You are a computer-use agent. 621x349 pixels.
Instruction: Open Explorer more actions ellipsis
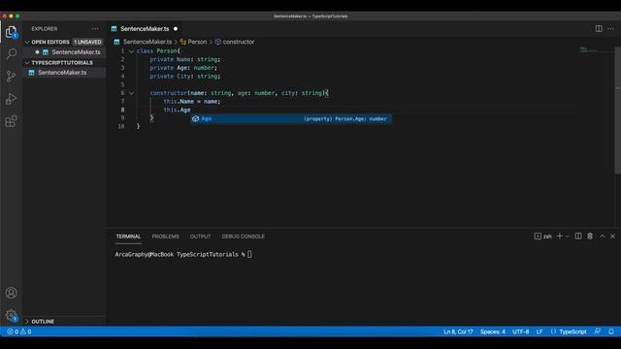[95, 29]
